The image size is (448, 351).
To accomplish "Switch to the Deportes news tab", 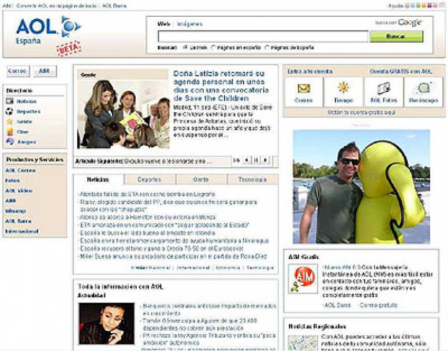I will pos(150,180).
